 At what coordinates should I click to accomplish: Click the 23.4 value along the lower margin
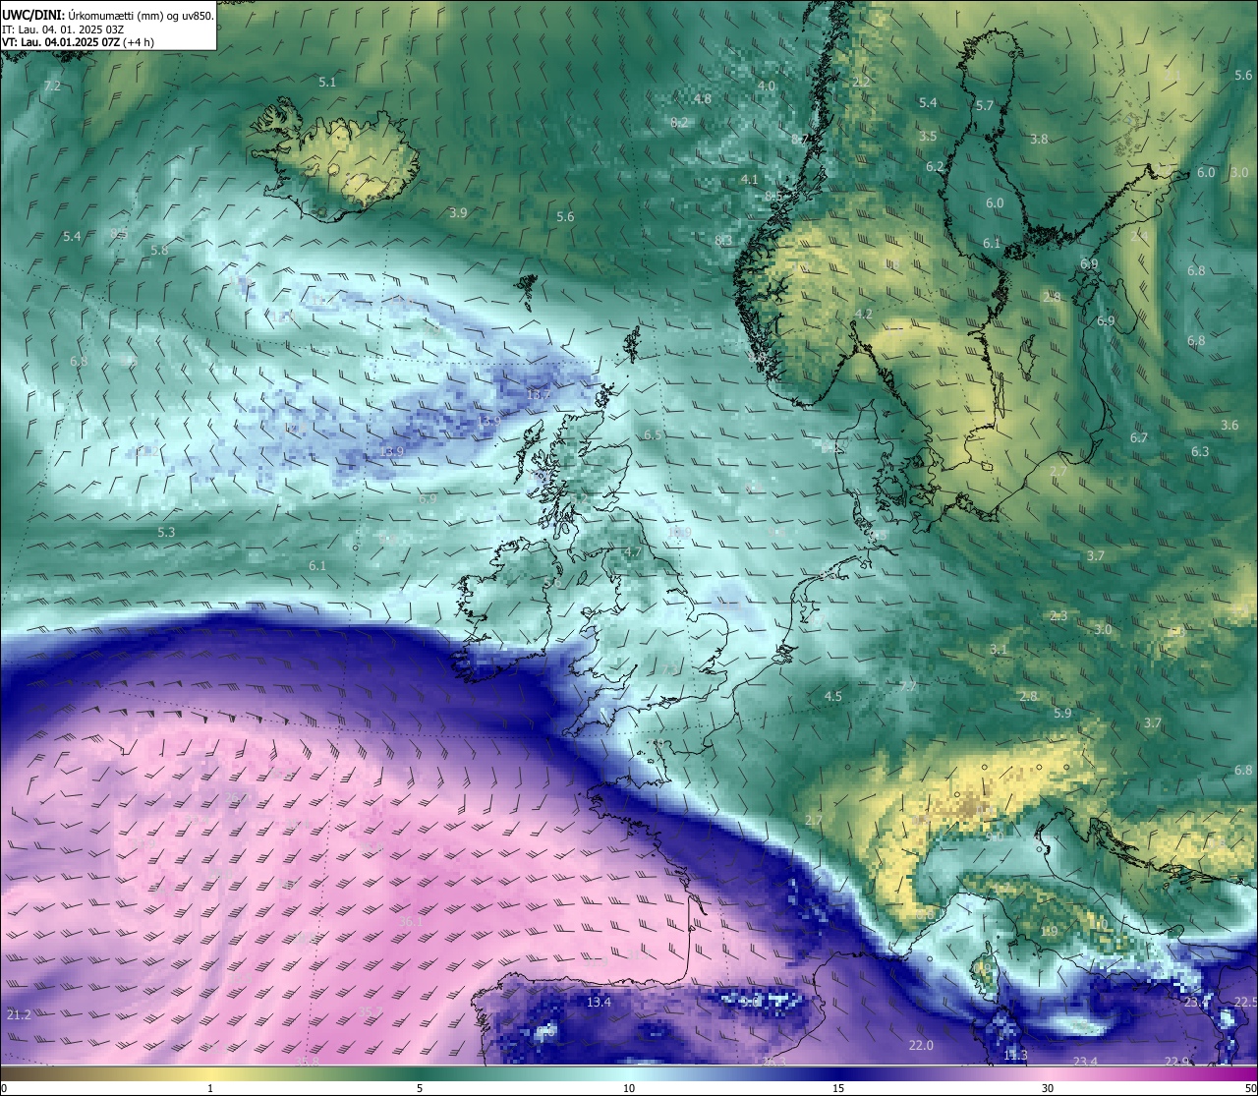tap(1085, 1062)
